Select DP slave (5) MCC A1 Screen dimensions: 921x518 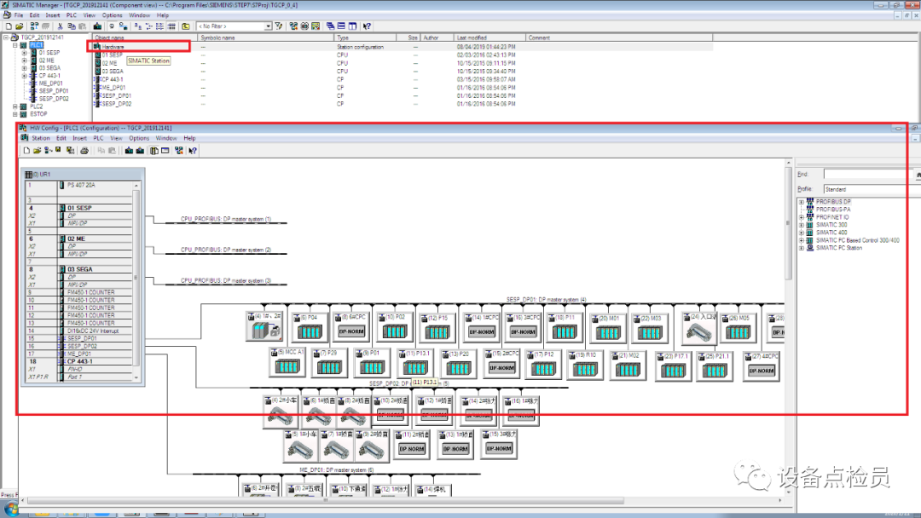[x=287, y=362]
